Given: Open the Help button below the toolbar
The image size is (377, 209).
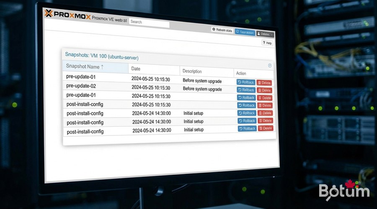Looking at the screenshot, I should (x=267, y=43).
